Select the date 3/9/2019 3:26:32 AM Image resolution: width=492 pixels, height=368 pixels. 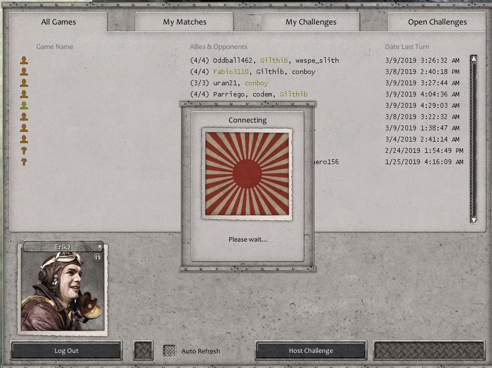tap(422, 60)
